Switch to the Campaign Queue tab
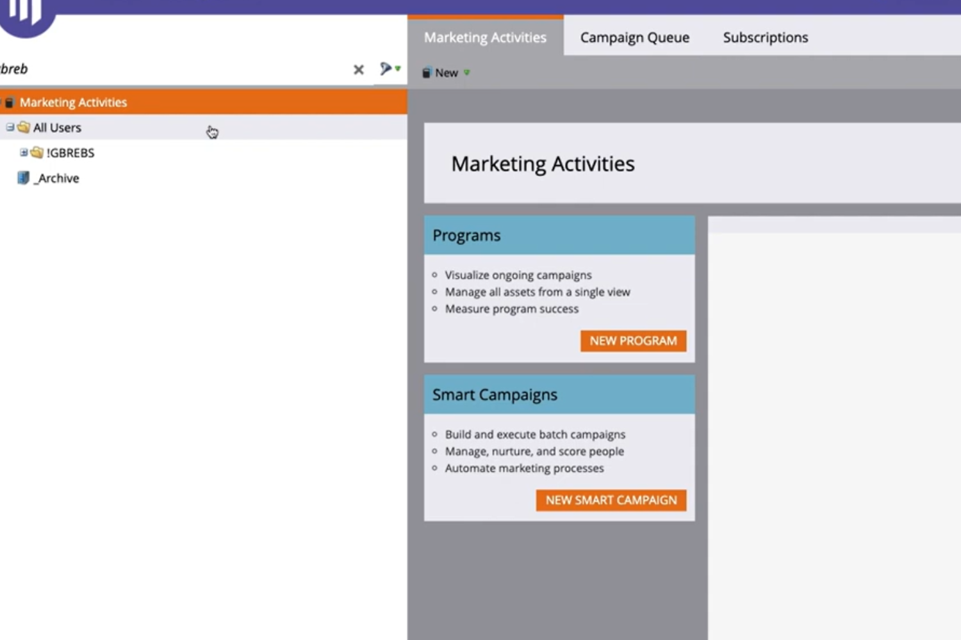The image size is (961, 640). (x=634, y=37)
